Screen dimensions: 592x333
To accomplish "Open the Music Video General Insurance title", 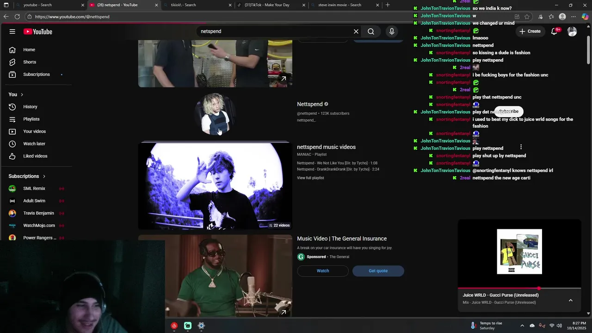I will tap(342, 239).
